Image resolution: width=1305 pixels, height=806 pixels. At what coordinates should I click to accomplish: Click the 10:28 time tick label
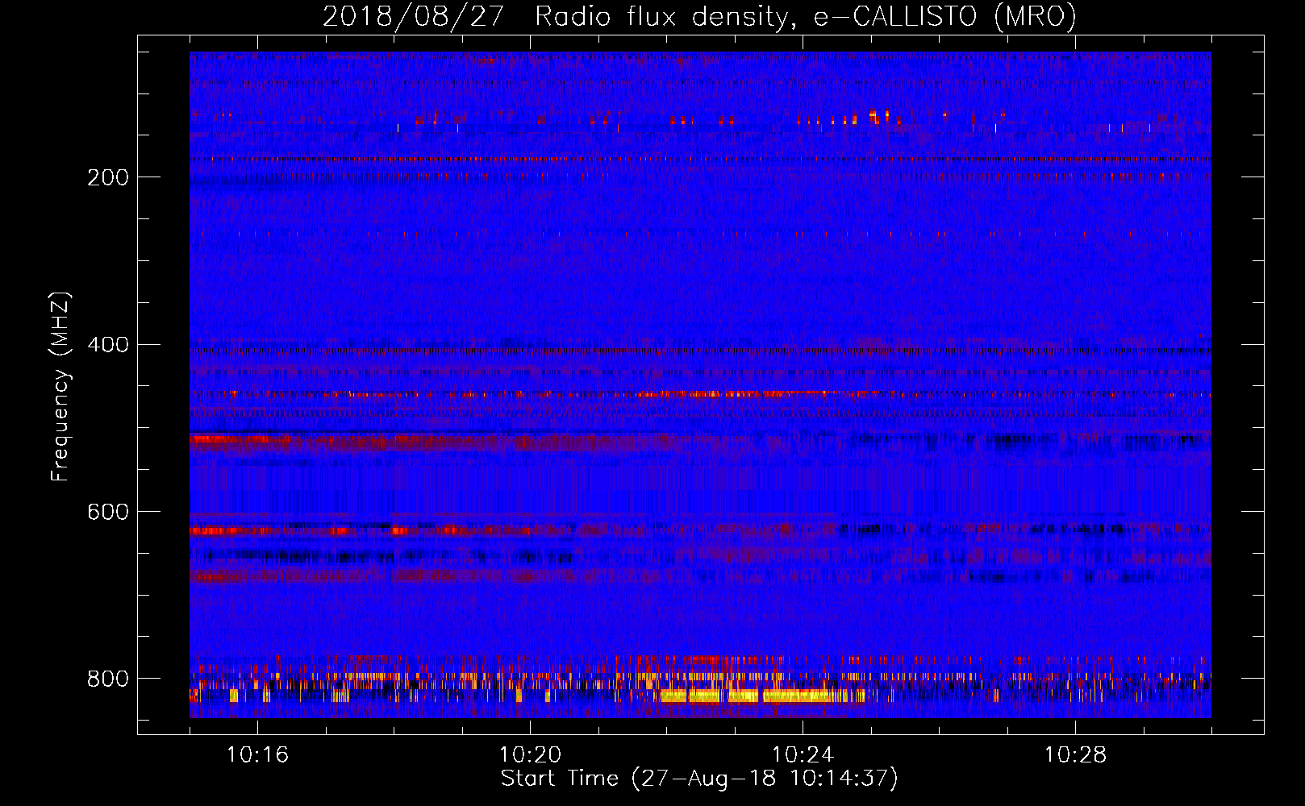[1075, 755]
